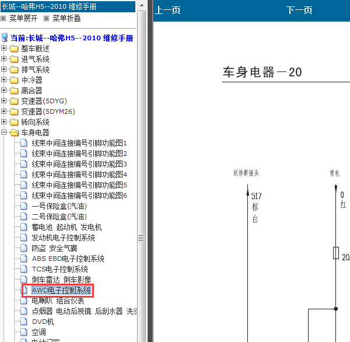Click the 车身电器 folder label

click(x=35, y=132)
